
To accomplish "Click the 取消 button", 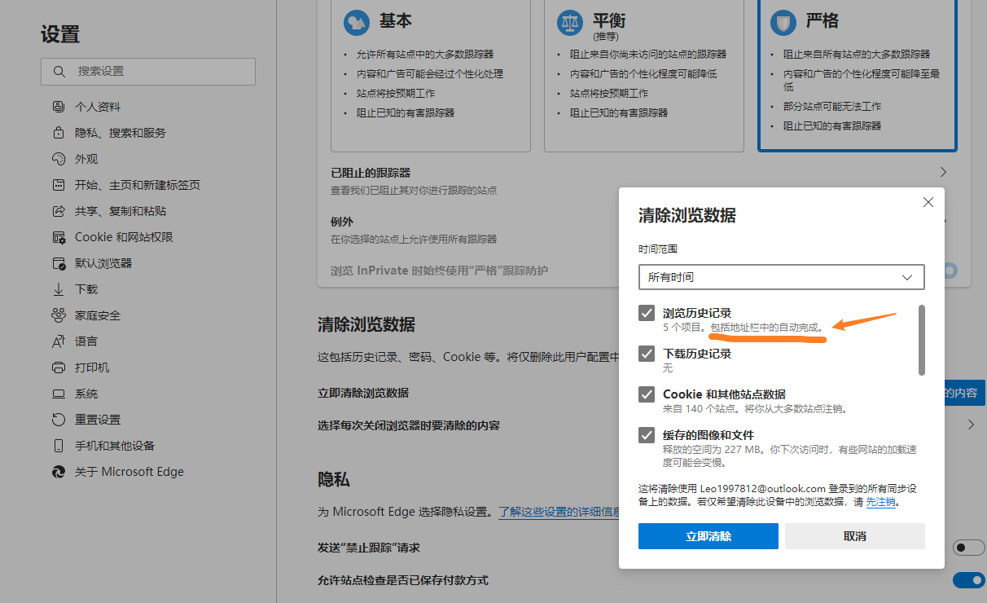I will pyautogui.click(x=855, y=536).
